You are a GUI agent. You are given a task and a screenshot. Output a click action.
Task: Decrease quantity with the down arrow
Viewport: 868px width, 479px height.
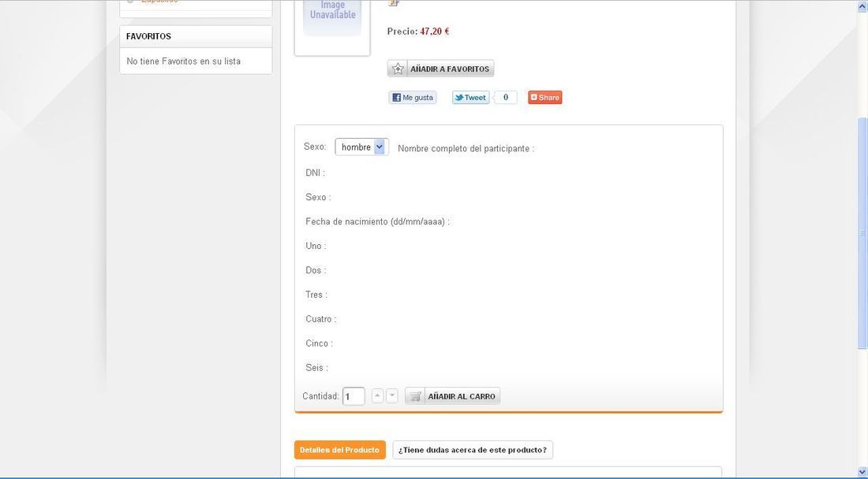click(392, 395)
